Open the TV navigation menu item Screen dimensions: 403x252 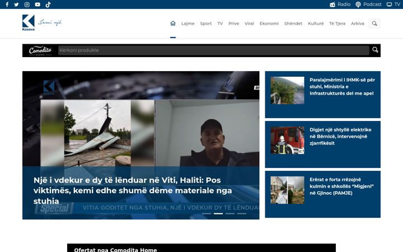coord(220,24)
